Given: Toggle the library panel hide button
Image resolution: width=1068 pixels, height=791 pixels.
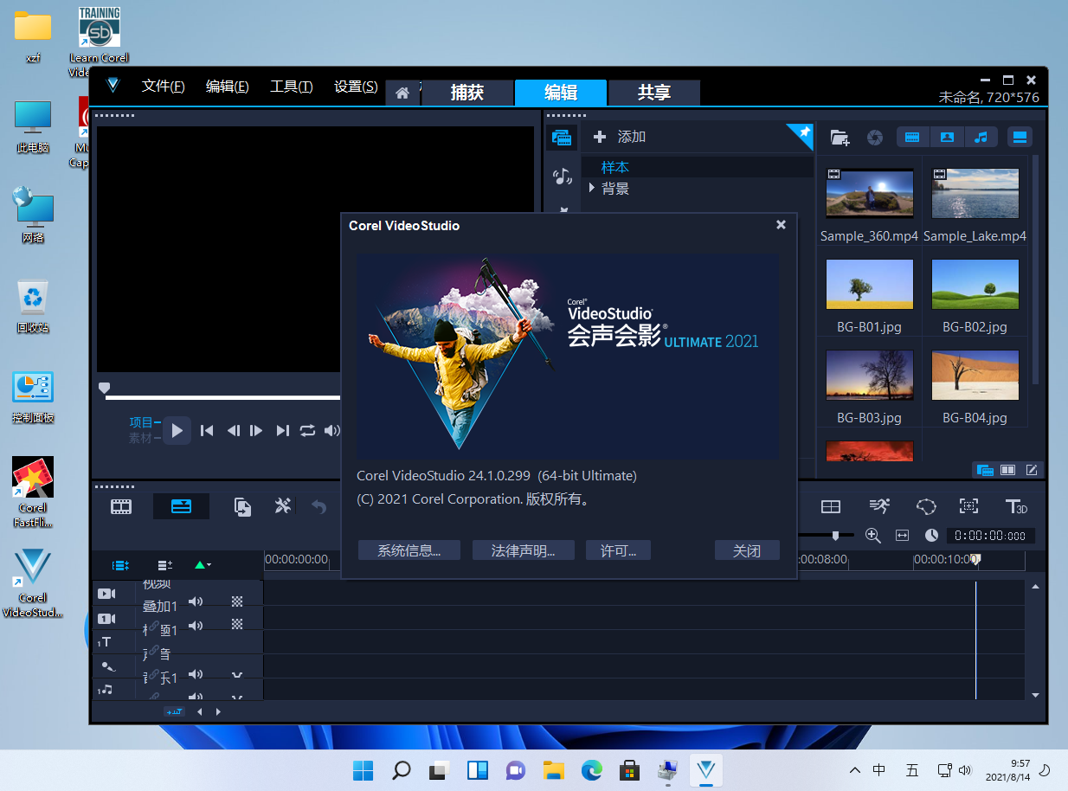Looking at the screenshot, I should tap(1020, 137).
